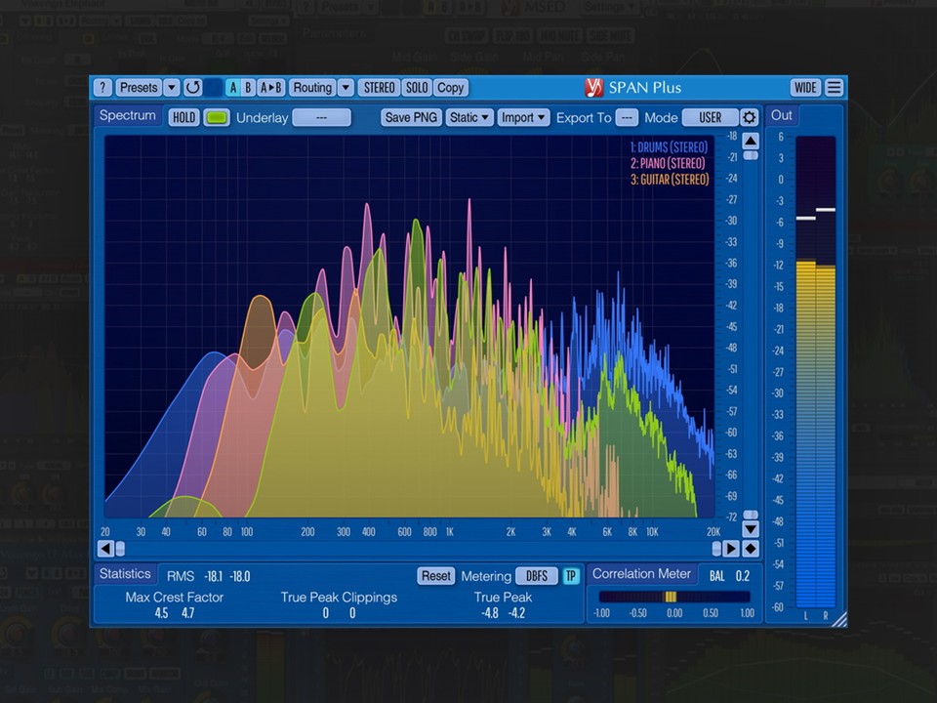The height and width of the screenshot is (703, 937).
Task: Toggle the SOLO button
Action: (x=417, y=88)
